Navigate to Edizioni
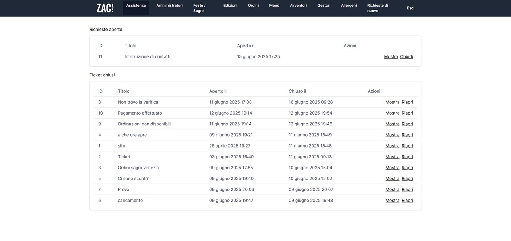The height and width of the screenshot is (241, 511). point(230,5)
